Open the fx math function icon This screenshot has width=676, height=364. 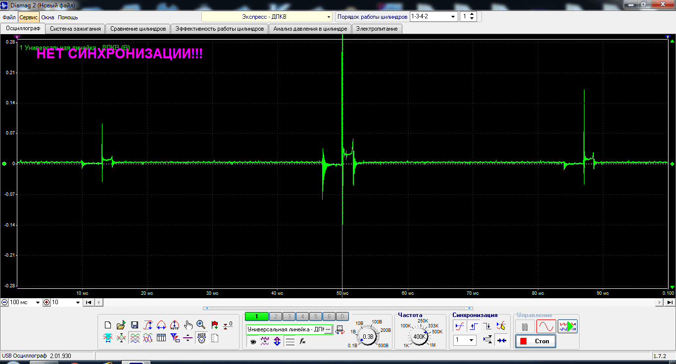(x=302, y=341)
